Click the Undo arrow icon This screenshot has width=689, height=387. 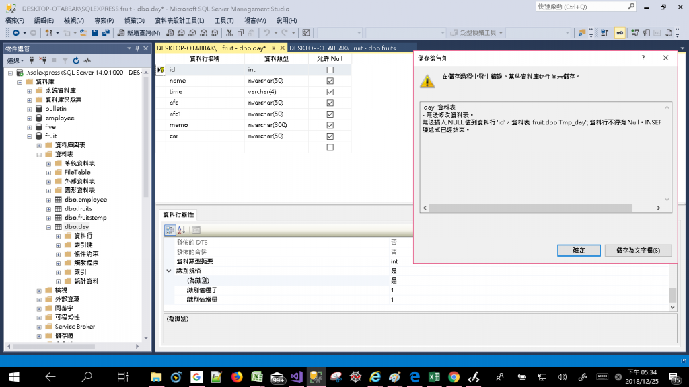tap(266, 33)
